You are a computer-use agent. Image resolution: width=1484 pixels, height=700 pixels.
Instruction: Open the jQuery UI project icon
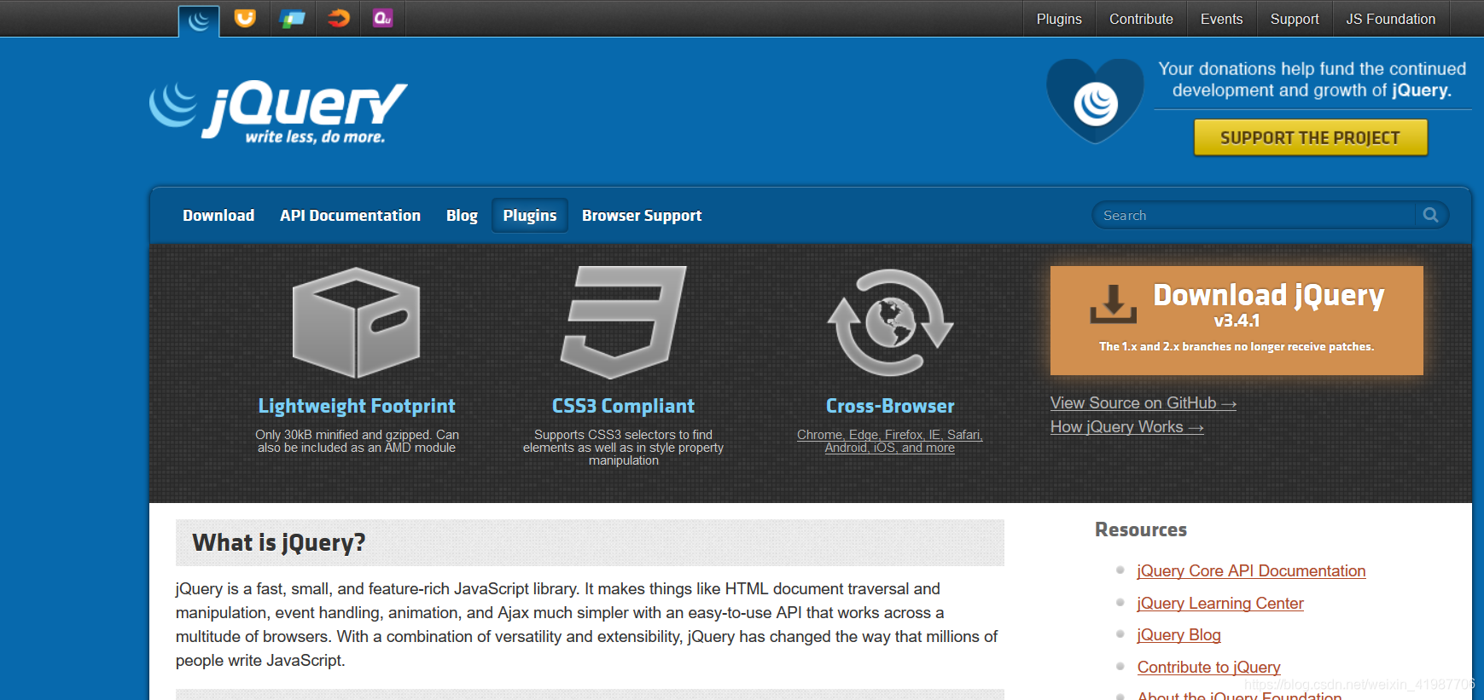[245, 18]
